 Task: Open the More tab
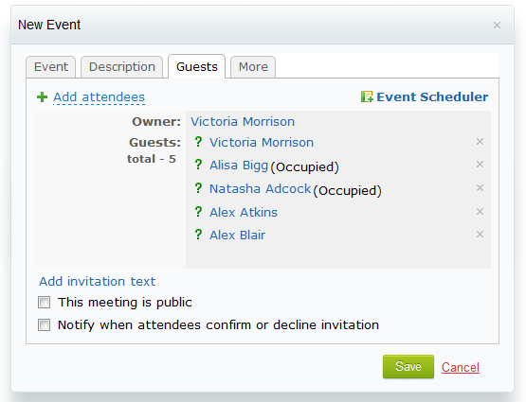click(x=253, y=67)
